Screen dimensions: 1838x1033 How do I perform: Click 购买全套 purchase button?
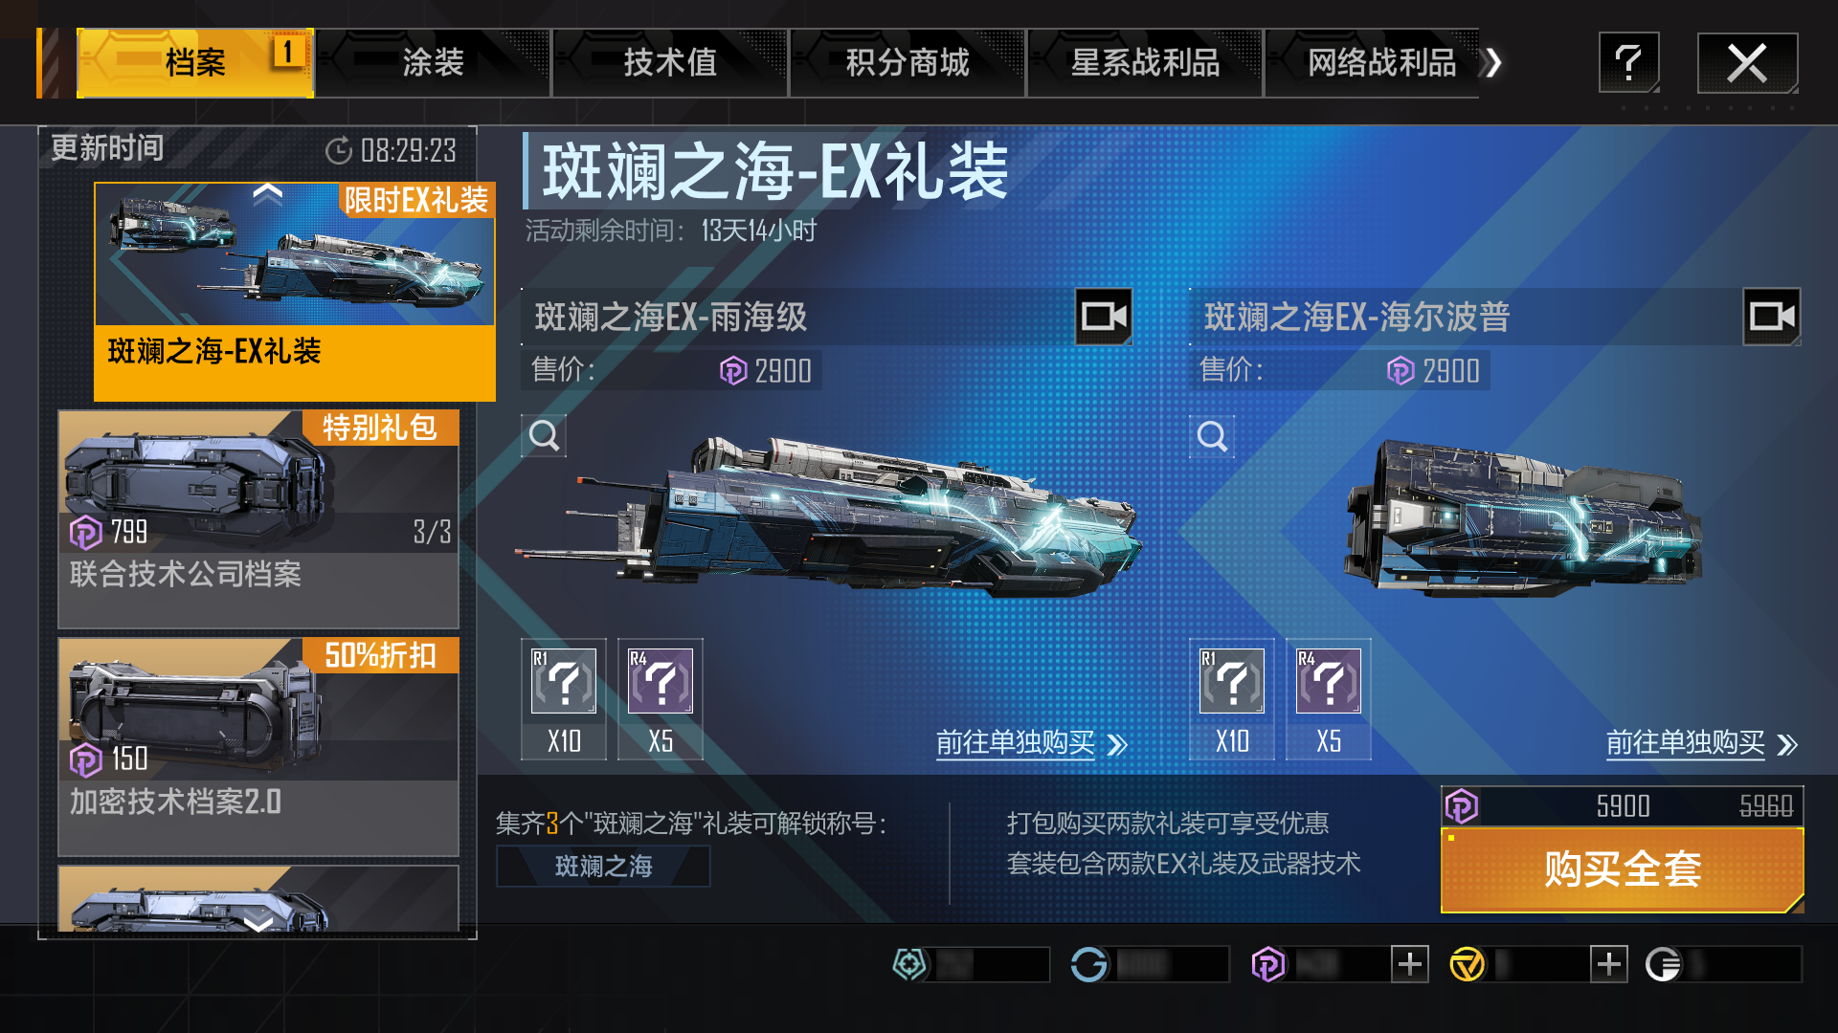coord(1623,869)
